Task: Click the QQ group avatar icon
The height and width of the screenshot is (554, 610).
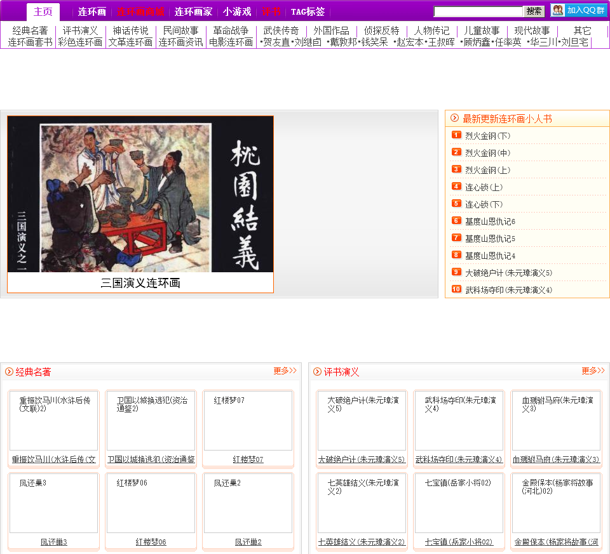Action: coord(558,10)
